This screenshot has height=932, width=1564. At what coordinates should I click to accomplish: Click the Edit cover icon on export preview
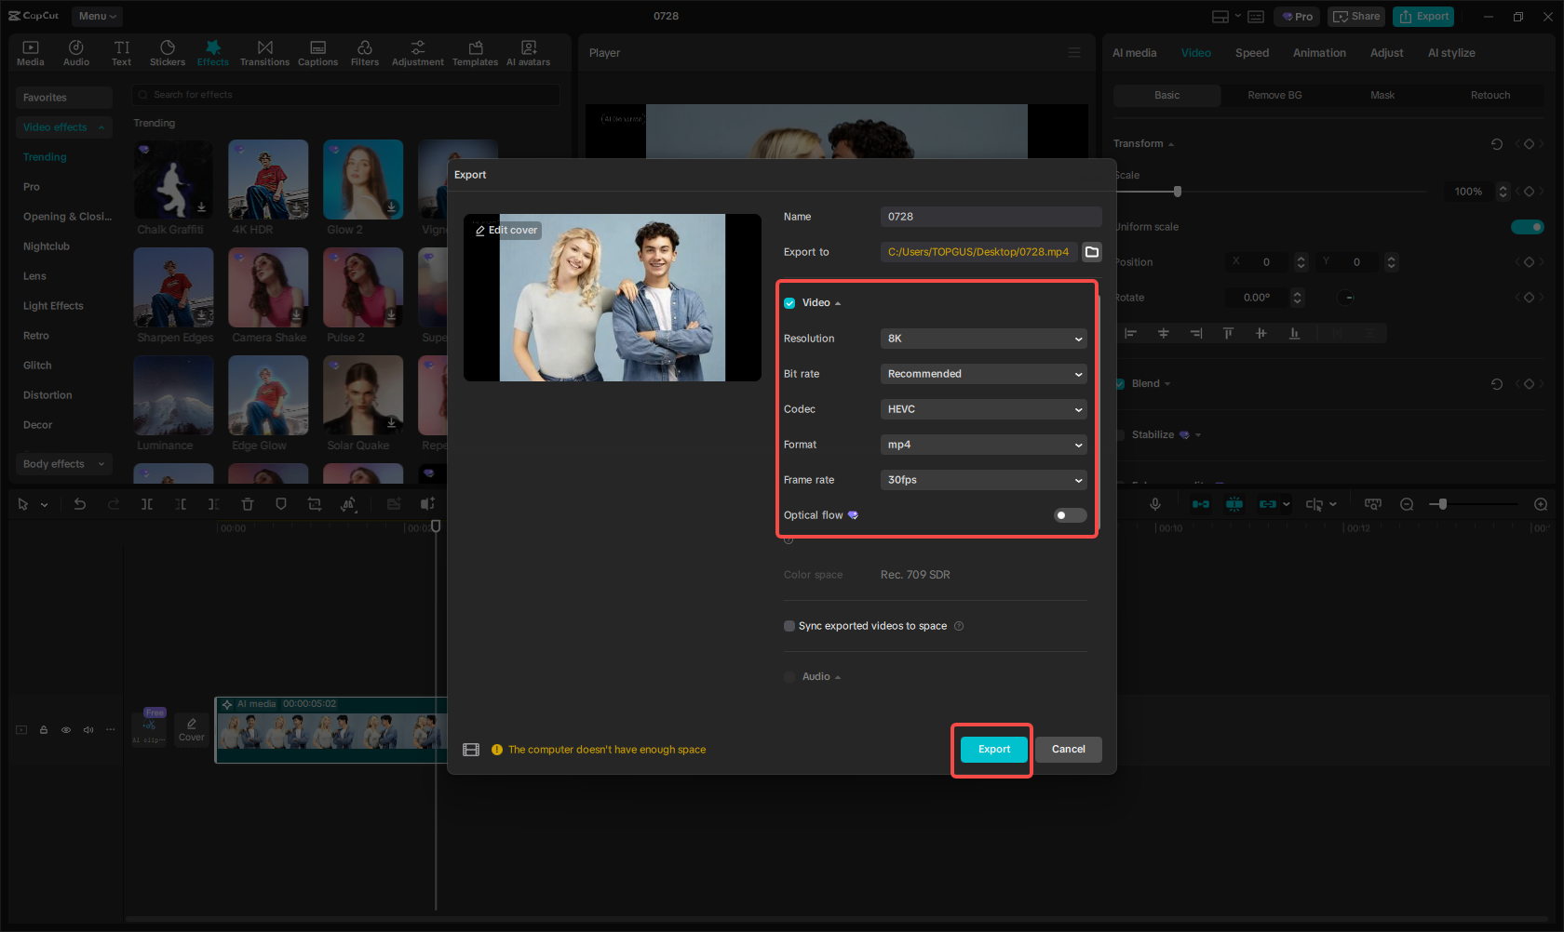[505, 230]
